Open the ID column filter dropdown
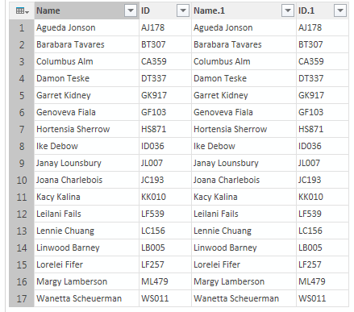The image size is (354, 312). tap(183, 10)
